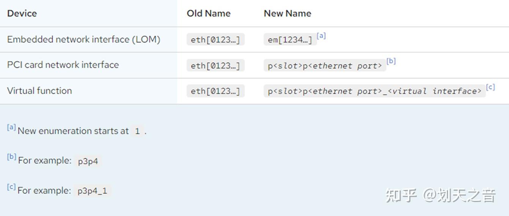Click the New Name column header
This screenshot has height=216, width=509.
pos(287,14)
